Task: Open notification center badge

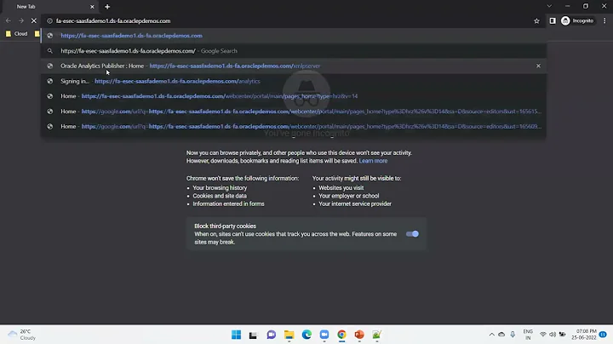Action: tap(604, 335)
